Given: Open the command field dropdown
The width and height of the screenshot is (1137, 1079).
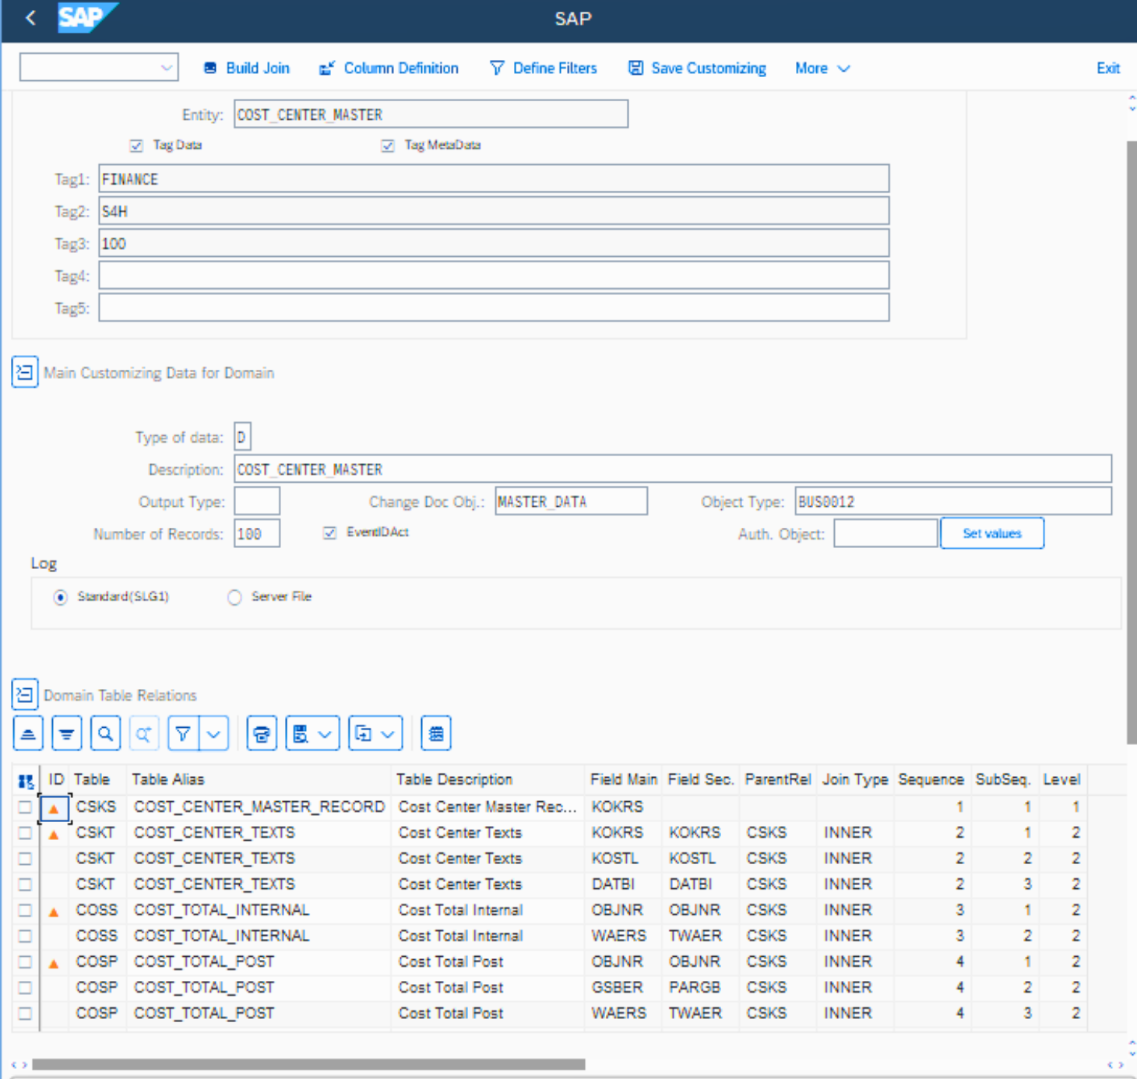Looking at the screenshot, I should (166, 68).
